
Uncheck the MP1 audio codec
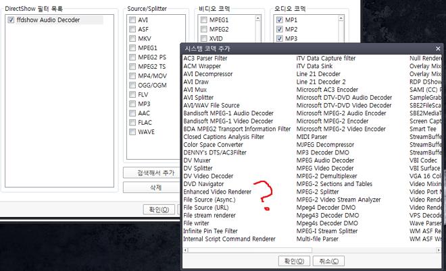[x=280, y=20]
